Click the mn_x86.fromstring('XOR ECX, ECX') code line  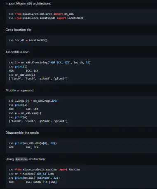(50, 63)
